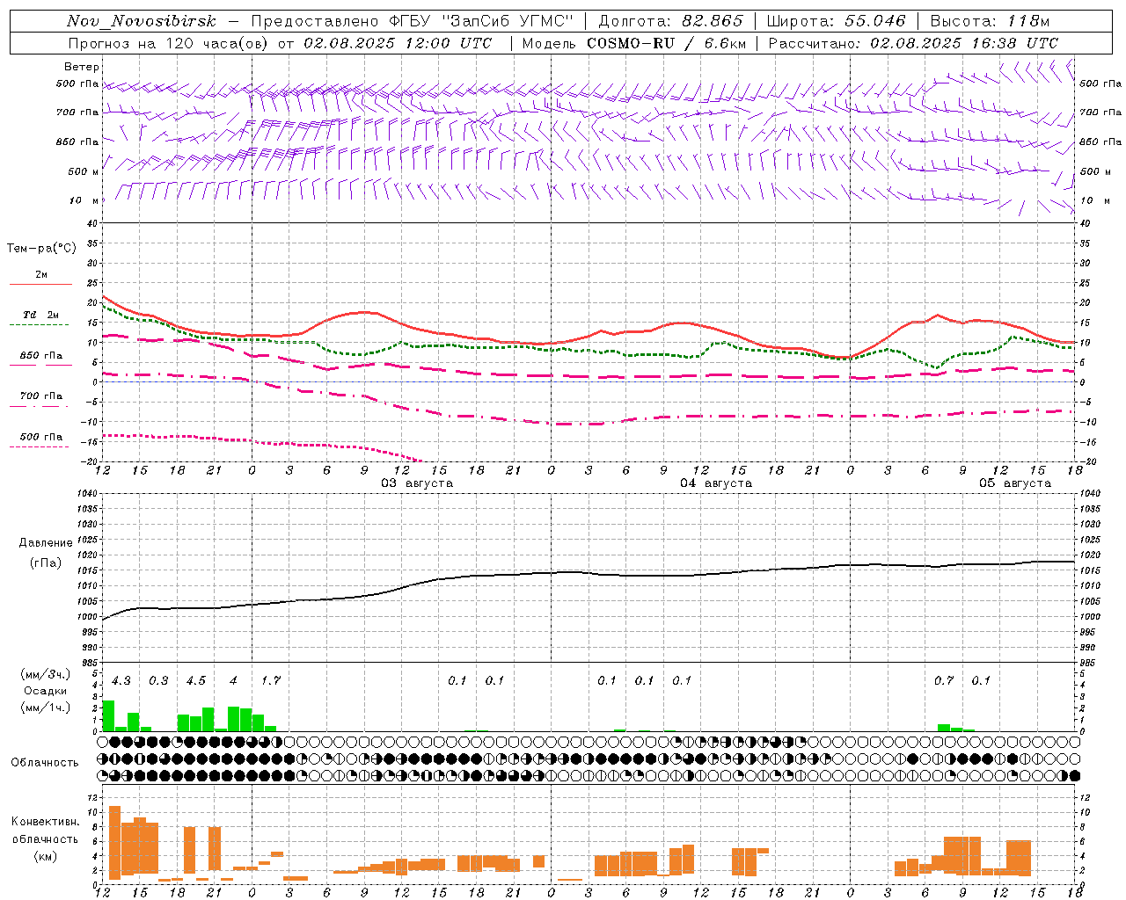Click the "Ветер" wind panel label
The height and width of the screenshot is (900, 1126).
82,67
